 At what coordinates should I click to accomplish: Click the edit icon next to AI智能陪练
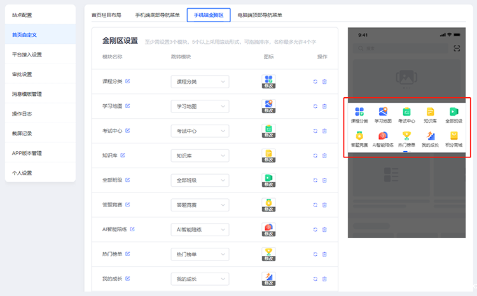[132, 229]
